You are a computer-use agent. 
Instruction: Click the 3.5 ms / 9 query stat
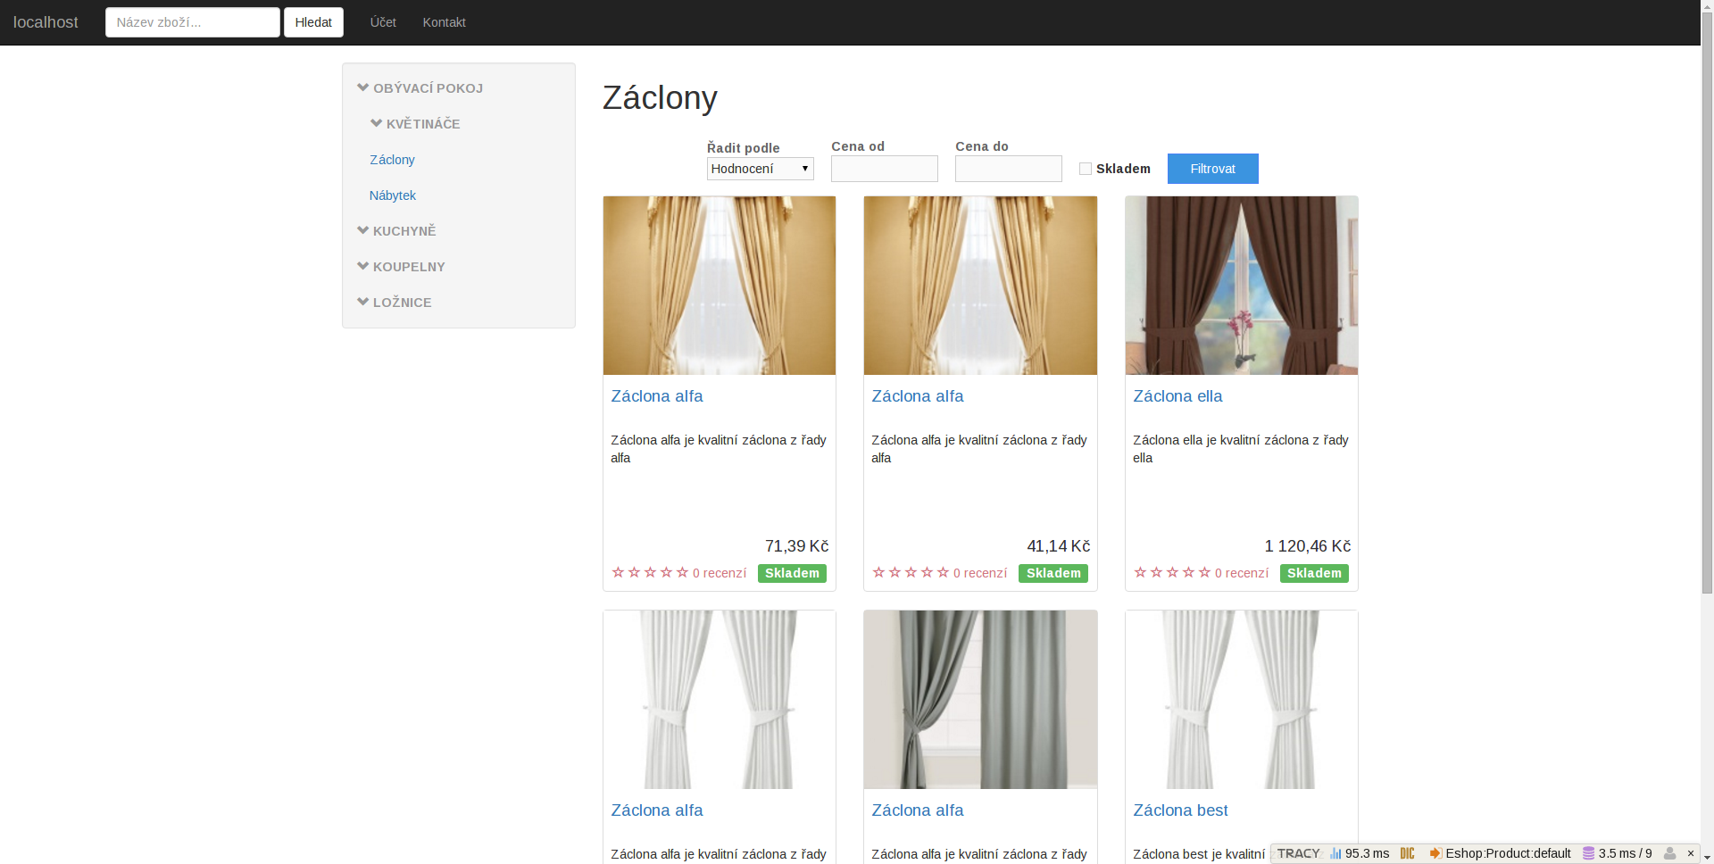1625,853
